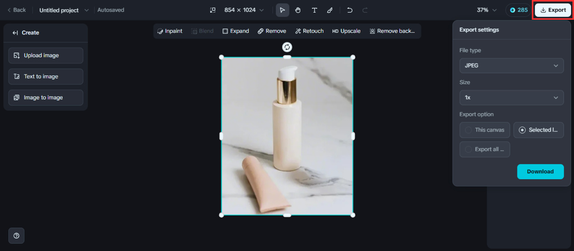
Task: Open the help question mark icon
Action: (x=17, y=236)
